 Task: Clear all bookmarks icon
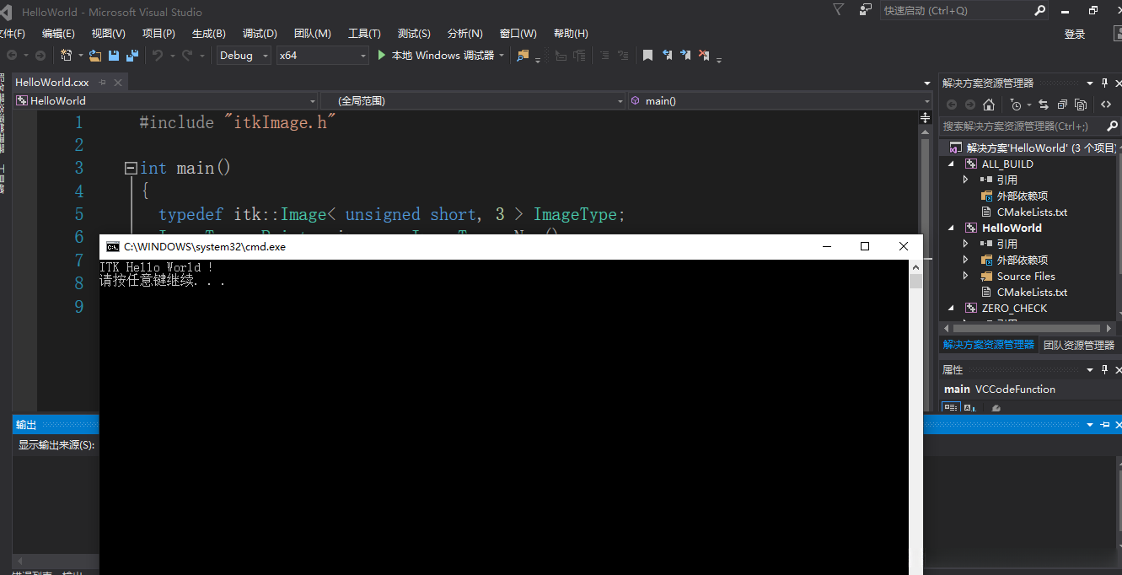pos(704,56)
